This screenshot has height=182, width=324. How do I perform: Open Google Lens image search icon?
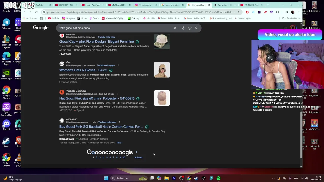click(190, 28)
